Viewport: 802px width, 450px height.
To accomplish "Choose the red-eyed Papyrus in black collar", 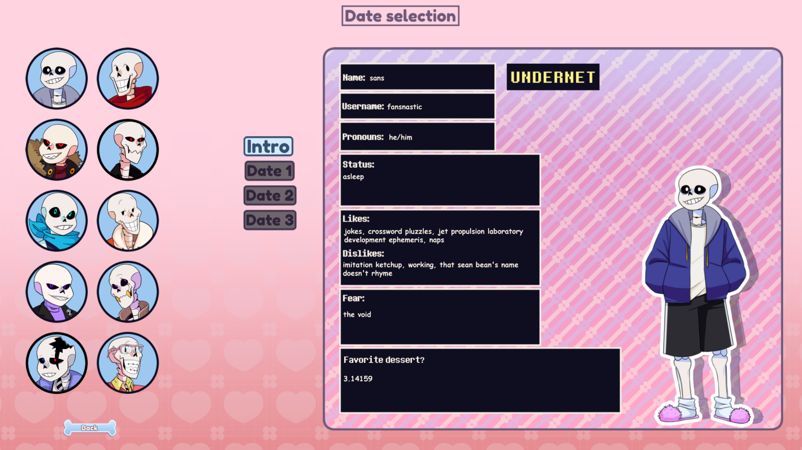I will [128, 150].
